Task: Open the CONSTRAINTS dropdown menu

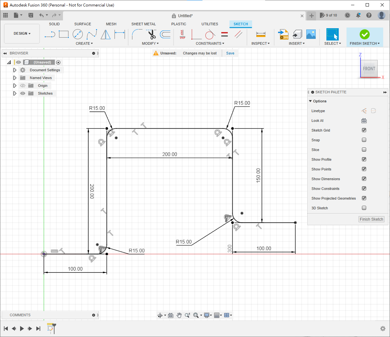Action: [x=210, y=43]
